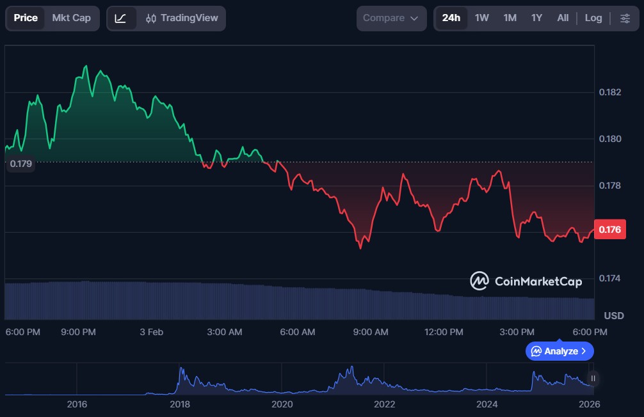This screenshot has height=417, width=644.
Task: Toggle Log scale on the chart
Action: pyautogui.click(x=593, y=18)
